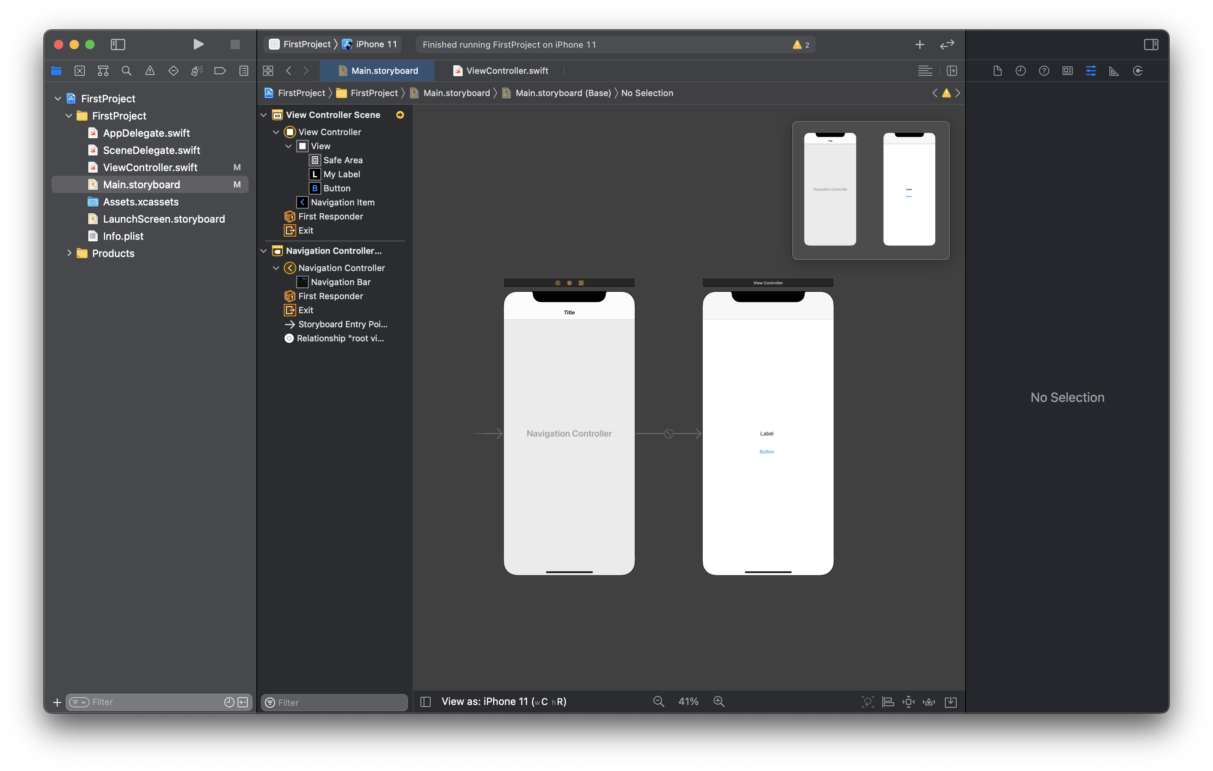Open the Identity inspector icon
Screen dimensions: 1213x771
point(1067,71)
